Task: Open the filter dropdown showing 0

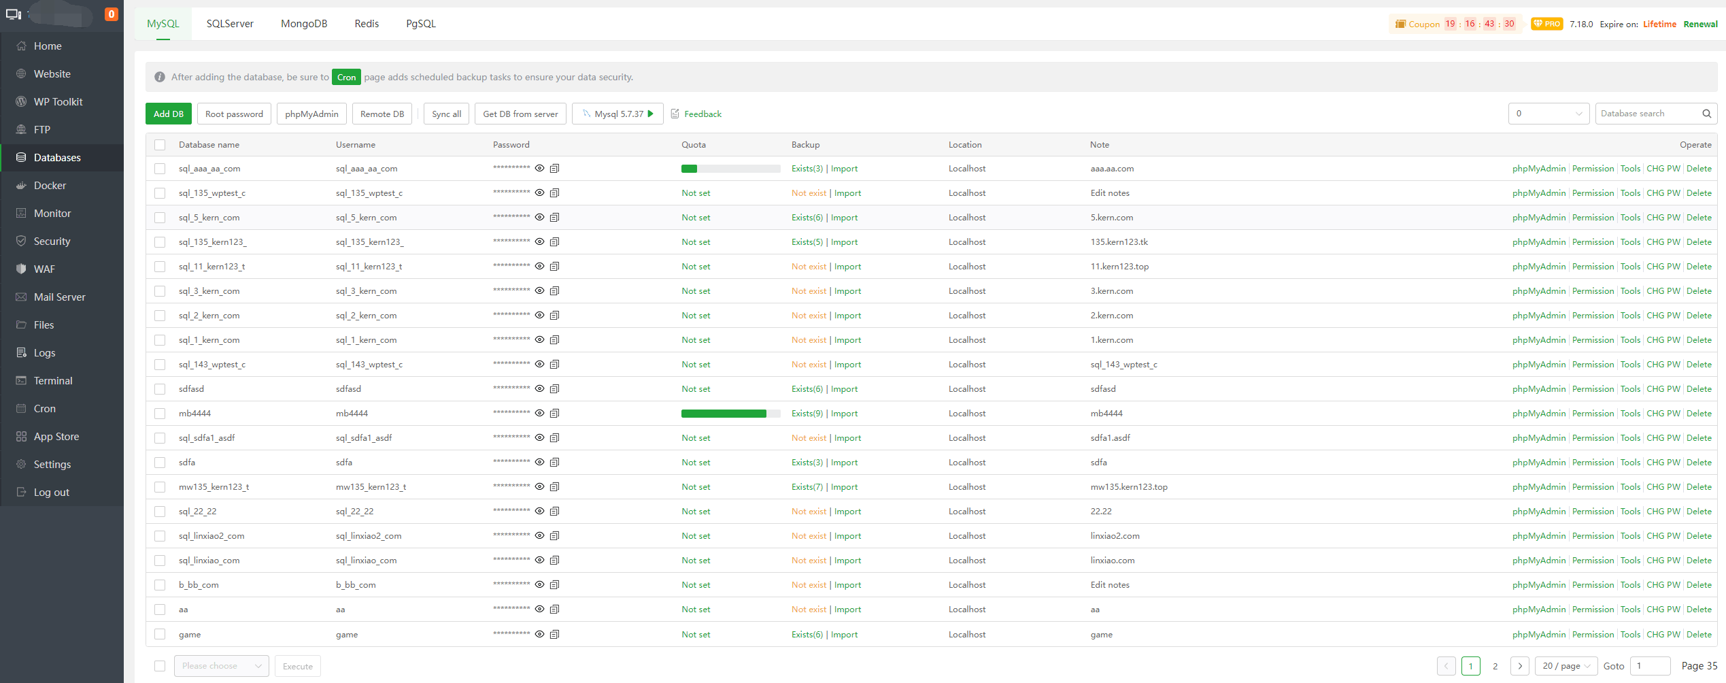Action: [x=1549, y=114]
